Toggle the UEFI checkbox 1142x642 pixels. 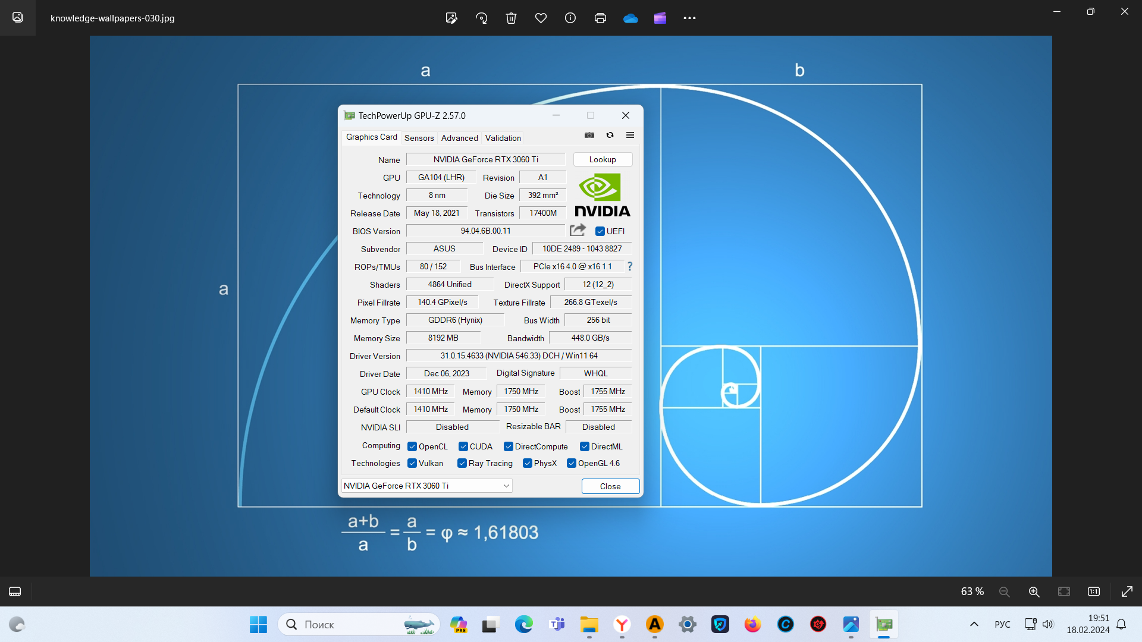[x=600, y=231]
